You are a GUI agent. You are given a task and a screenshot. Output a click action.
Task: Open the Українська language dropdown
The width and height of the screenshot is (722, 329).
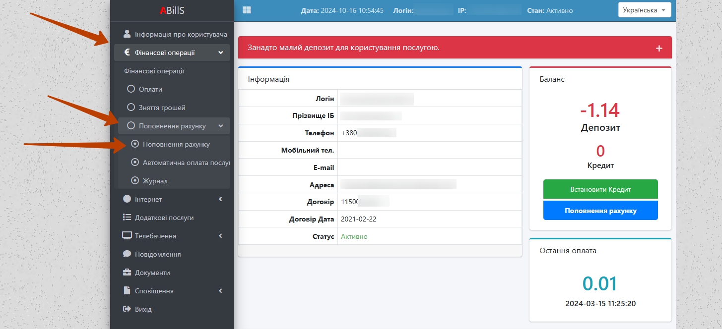(644, 10)
